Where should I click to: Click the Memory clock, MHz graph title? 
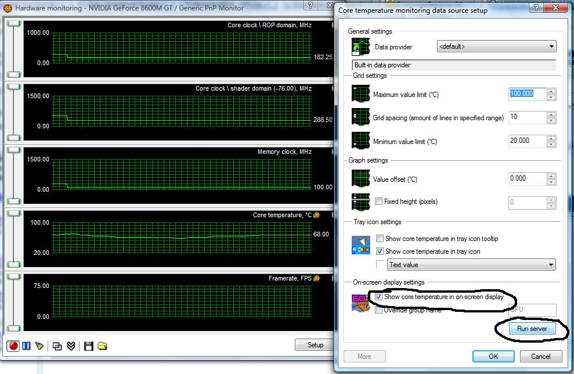tap(284, 152)
